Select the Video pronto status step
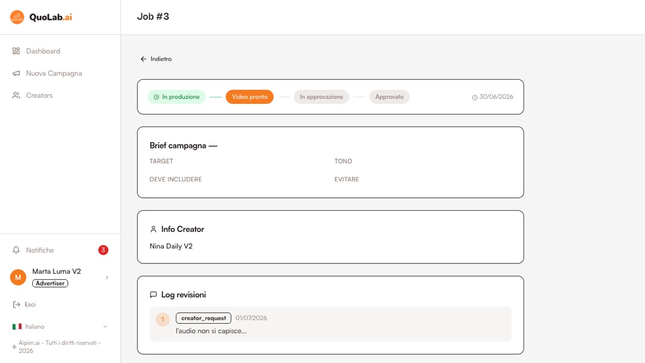 pos(250,97)
